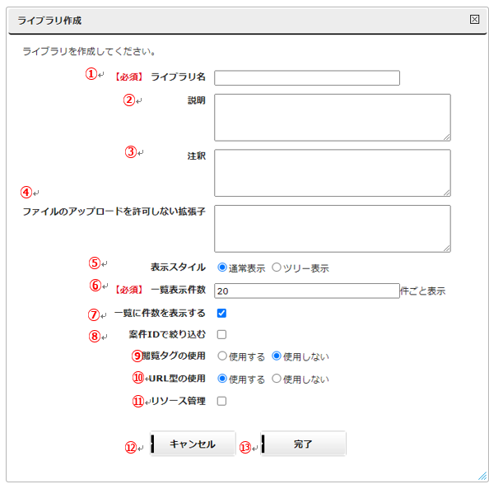Select ツリー表示 display style
The height and width of the screenshot is (484, 489).
(277, 268)
